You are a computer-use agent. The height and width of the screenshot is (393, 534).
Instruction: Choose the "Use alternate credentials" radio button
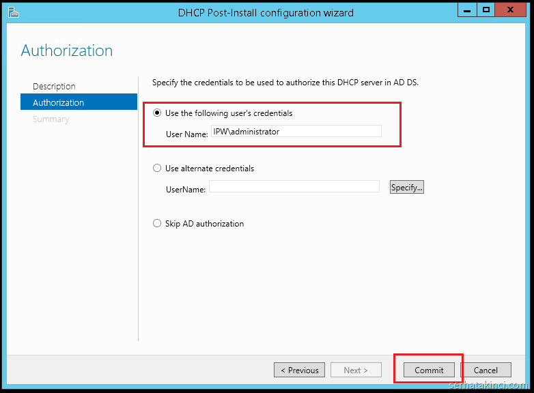click(158, 169)
